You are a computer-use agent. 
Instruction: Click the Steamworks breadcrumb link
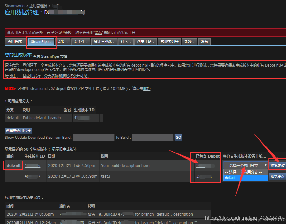15,6
